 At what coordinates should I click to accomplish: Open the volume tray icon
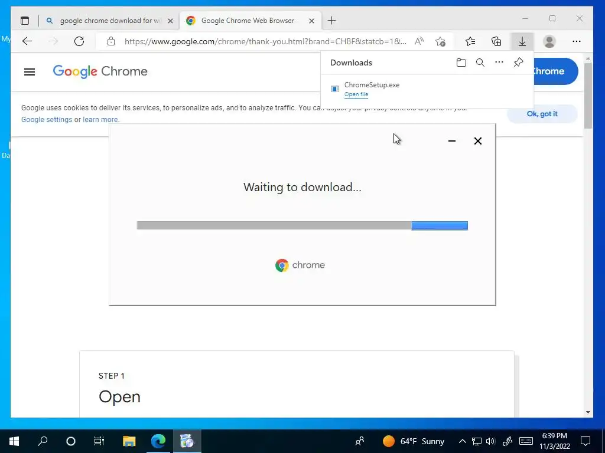tap(491, 441)
